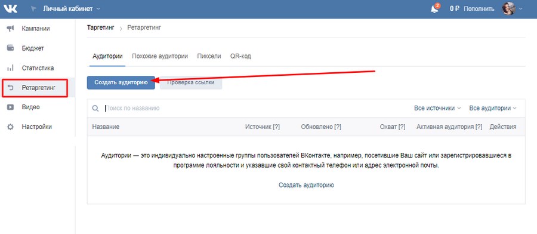Image resolution: width=537 pixels, height=234 pixels.
Task: Open the Все аудитории filter dropdown
Action: click(492, 108)
